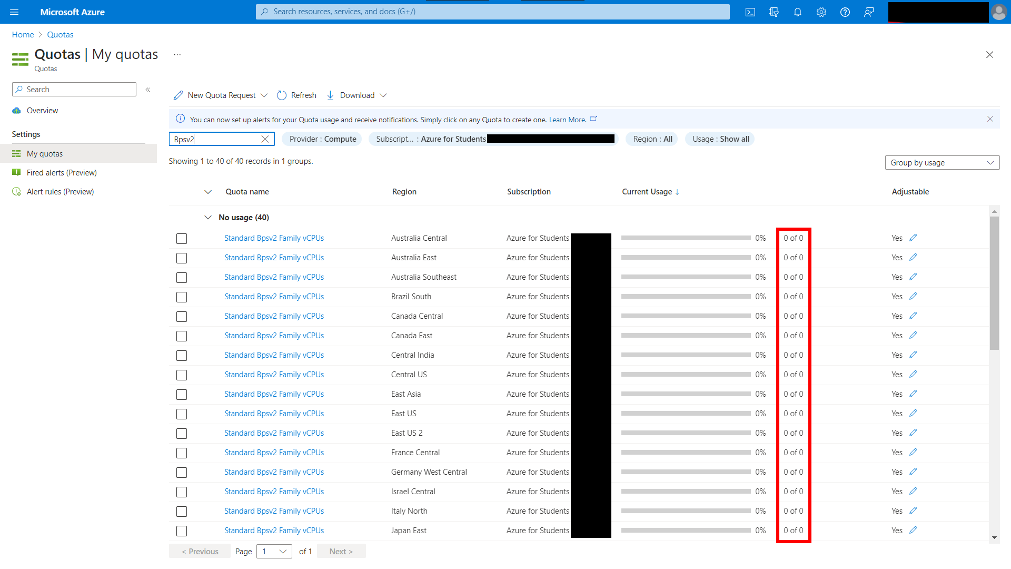
Task: Click the Refresh toolbar button
Action: click(x=296, y=95)
